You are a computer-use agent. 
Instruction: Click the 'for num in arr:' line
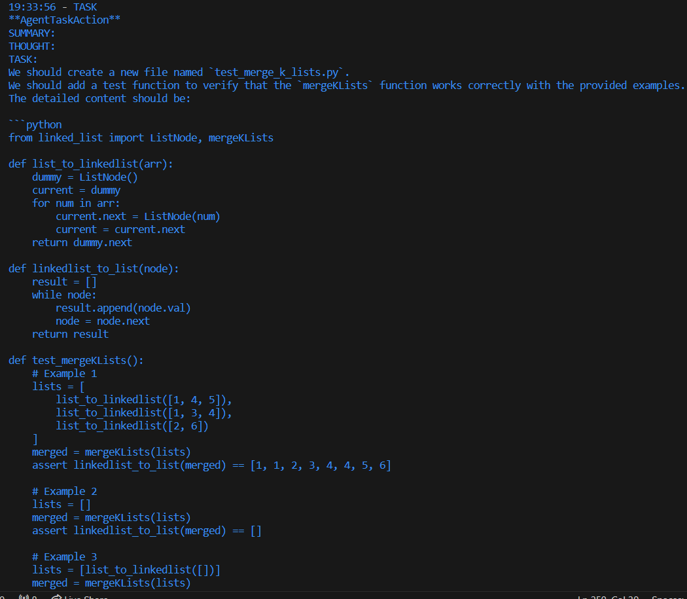click(76, 204)
